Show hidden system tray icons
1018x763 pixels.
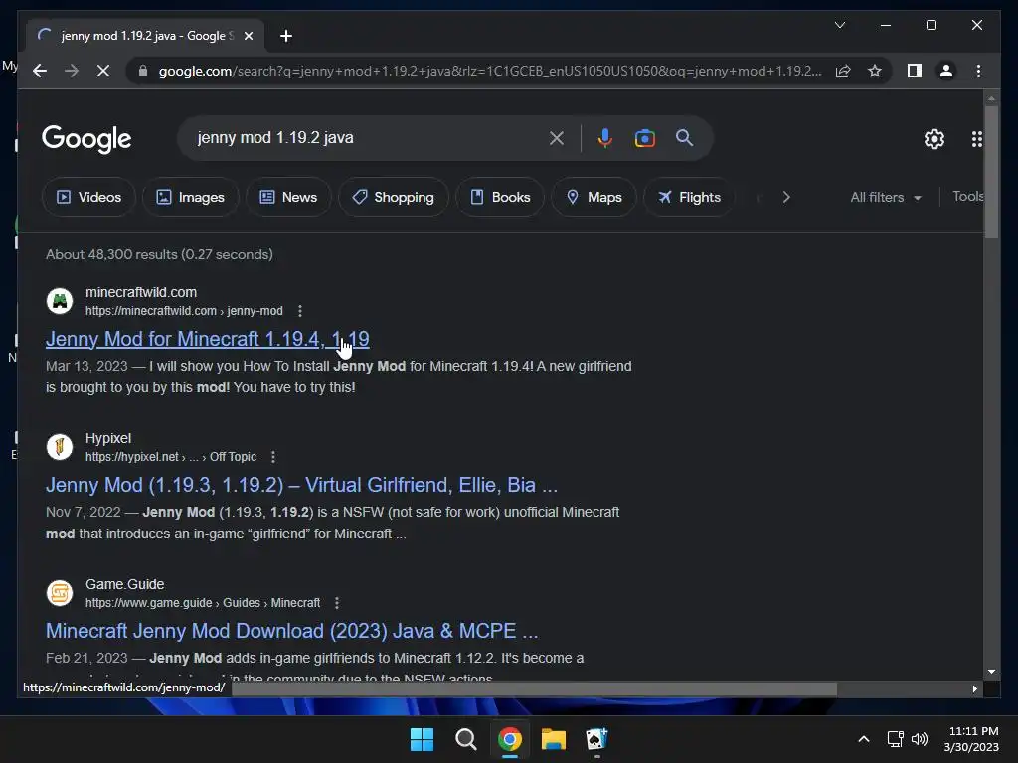(864, 739)
